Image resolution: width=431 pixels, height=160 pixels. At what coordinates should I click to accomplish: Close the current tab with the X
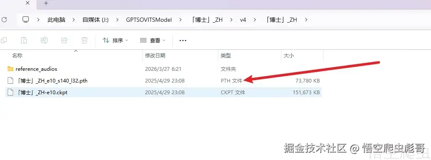(x=27, y=3)
